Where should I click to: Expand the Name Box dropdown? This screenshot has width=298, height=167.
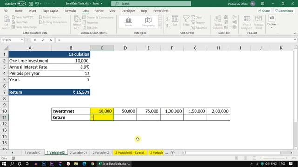coord(22,40)
